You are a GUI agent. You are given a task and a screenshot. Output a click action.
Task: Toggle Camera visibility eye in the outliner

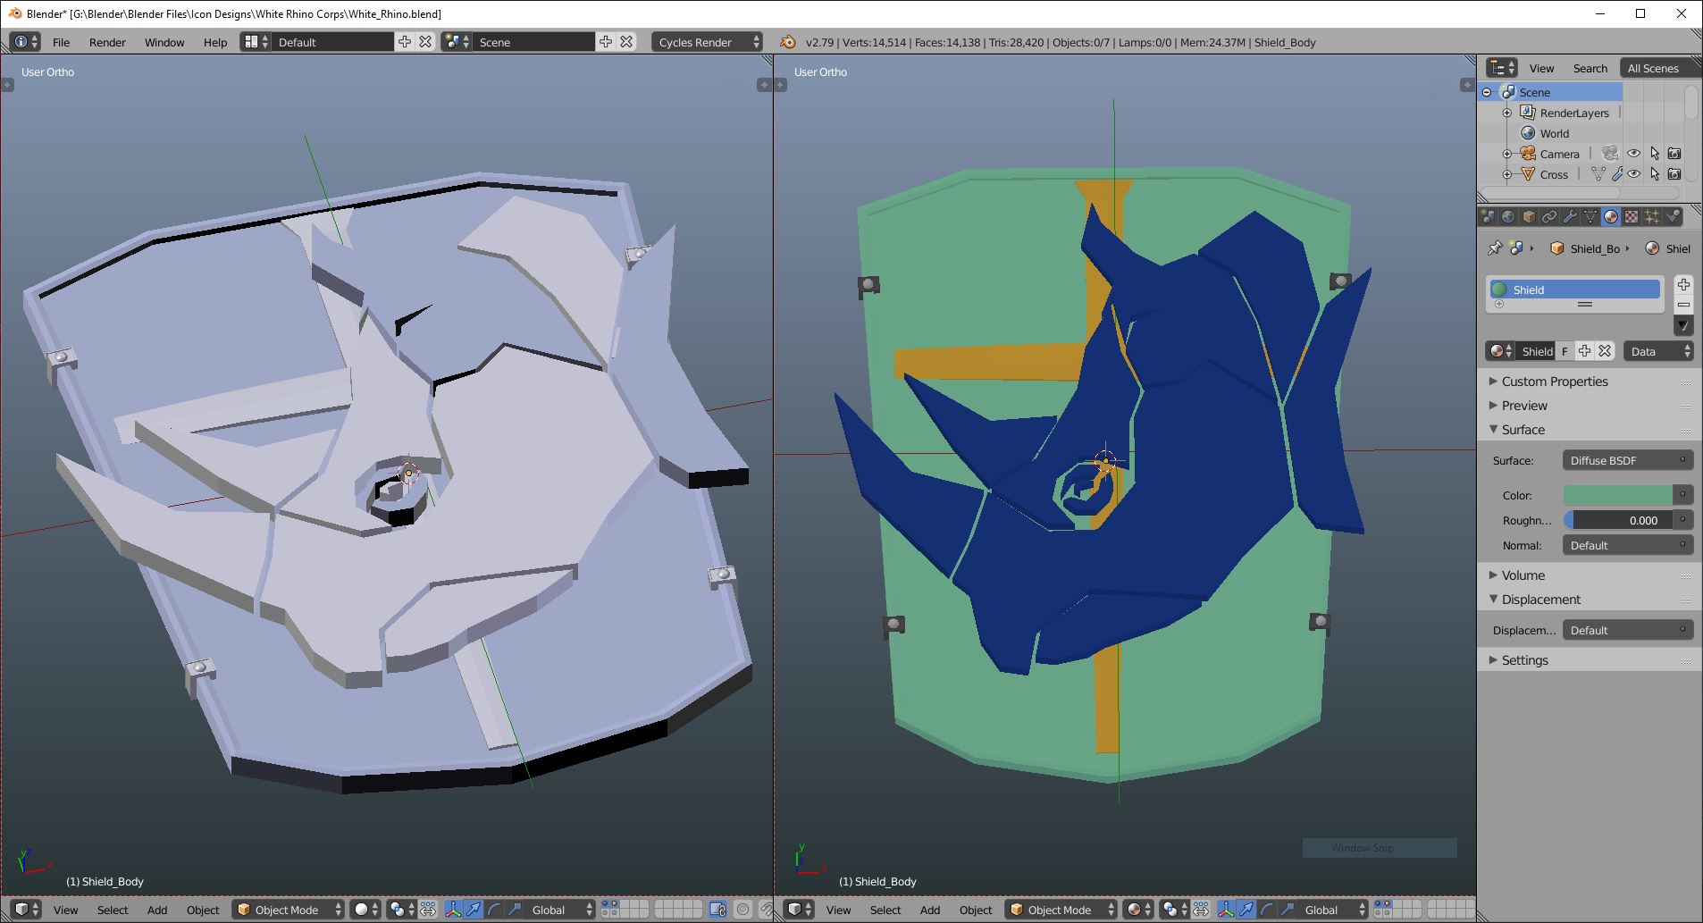1633,154
